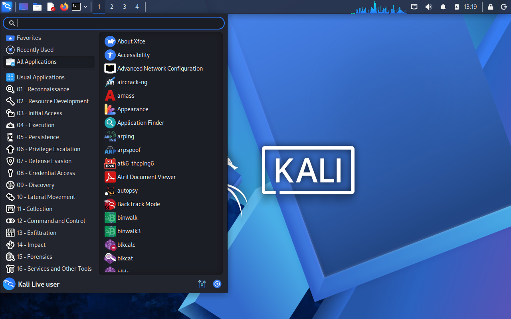
Task: Open the 02 - Resource Development category
Action: (49, 101)
